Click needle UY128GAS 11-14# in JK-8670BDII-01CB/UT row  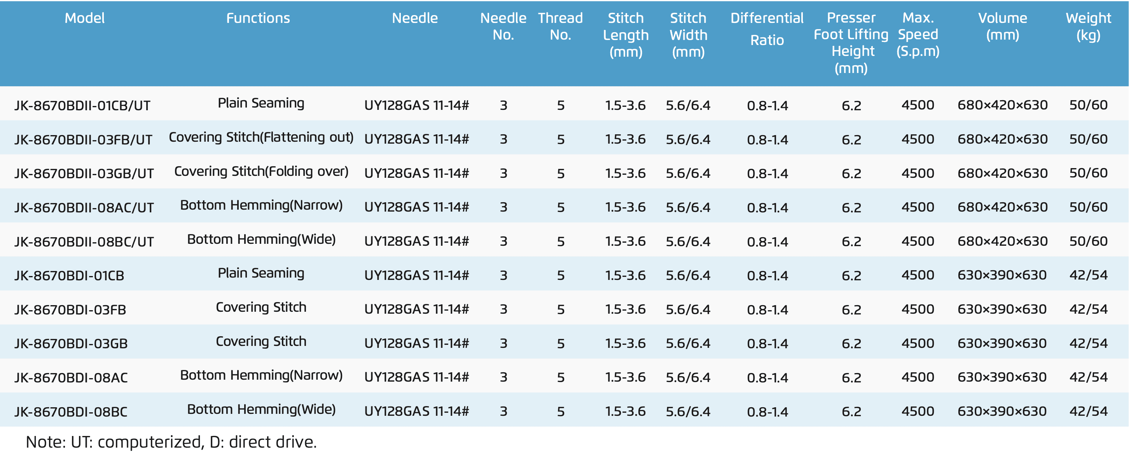coord(416,106)
